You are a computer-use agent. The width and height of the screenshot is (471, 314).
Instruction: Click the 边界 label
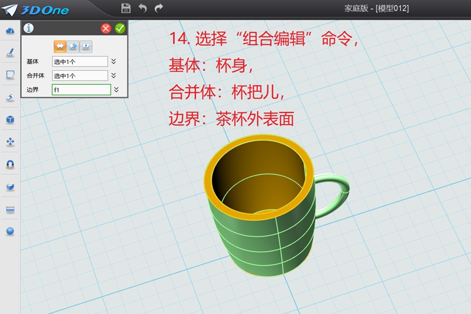pos(32,90)
